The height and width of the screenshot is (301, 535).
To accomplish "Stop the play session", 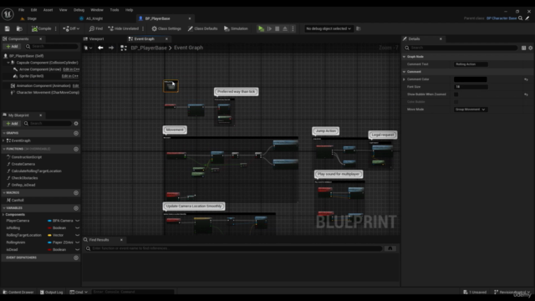I will click(x=277, y=28).
